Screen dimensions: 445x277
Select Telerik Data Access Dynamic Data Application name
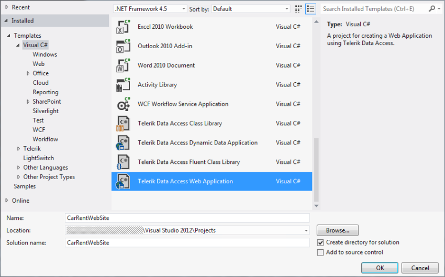198,142
